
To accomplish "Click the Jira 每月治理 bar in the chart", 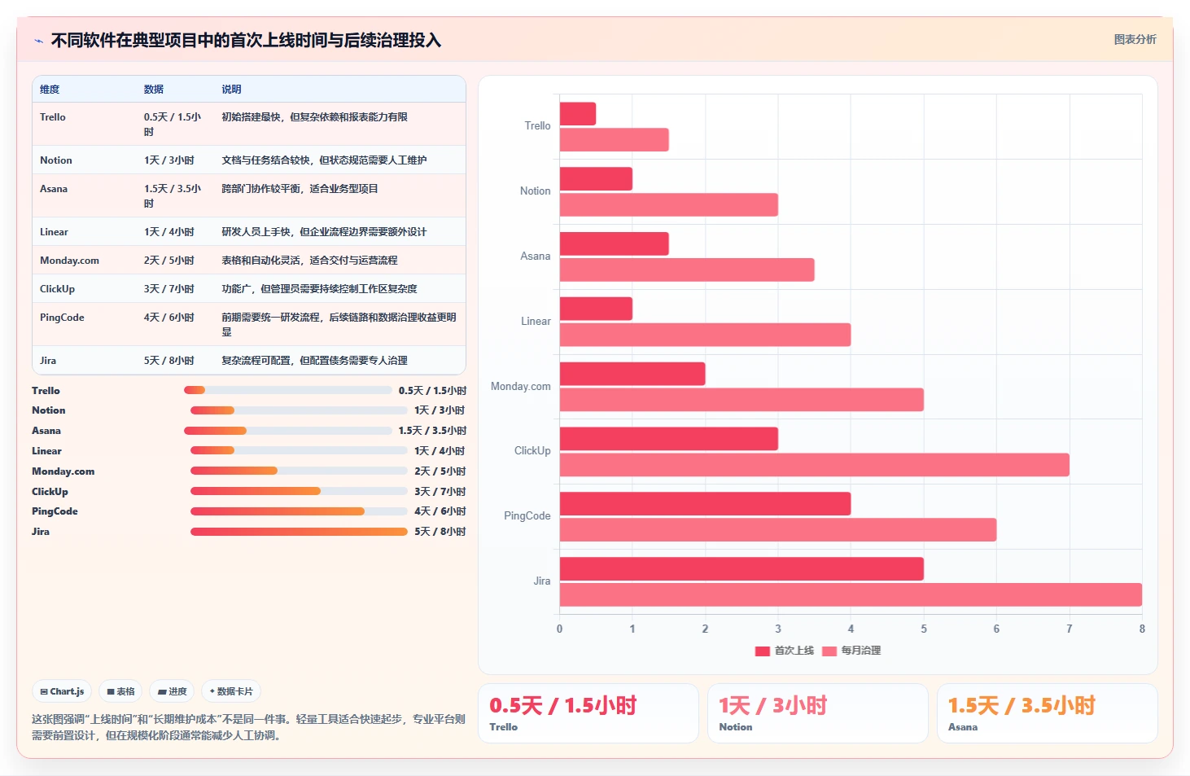I will click(851, 594).
